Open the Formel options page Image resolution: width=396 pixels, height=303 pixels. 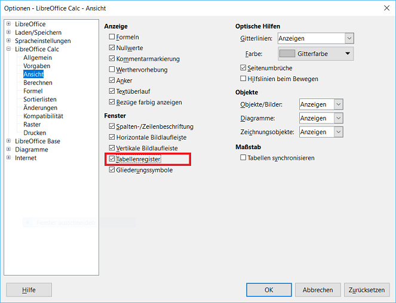[33, 91]
